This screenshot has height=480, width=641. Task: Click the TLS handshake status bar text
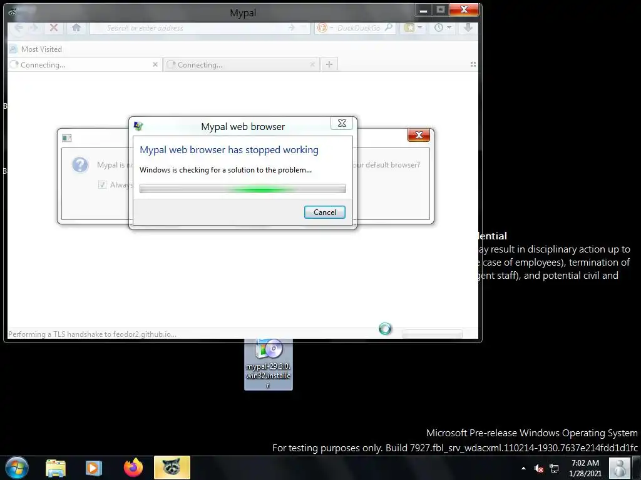pos(93,334)
